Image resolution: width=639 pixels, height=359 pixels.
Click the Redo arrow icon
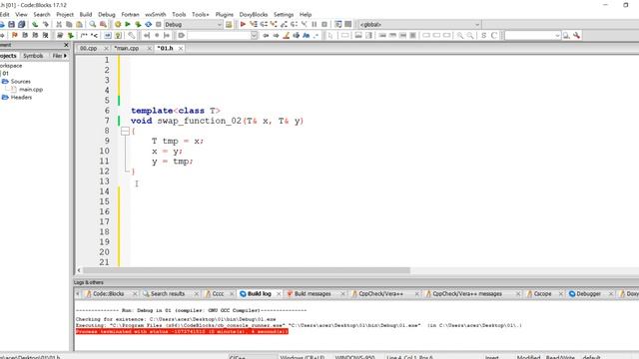pyautogui.click(x=45, y=24)
